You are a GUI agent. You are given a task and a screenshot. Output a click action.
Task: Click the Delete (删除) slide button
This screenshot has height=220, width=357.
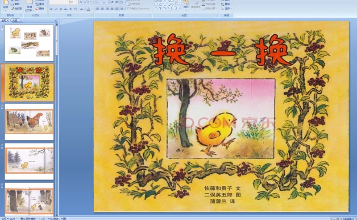(x=40, y=8)
